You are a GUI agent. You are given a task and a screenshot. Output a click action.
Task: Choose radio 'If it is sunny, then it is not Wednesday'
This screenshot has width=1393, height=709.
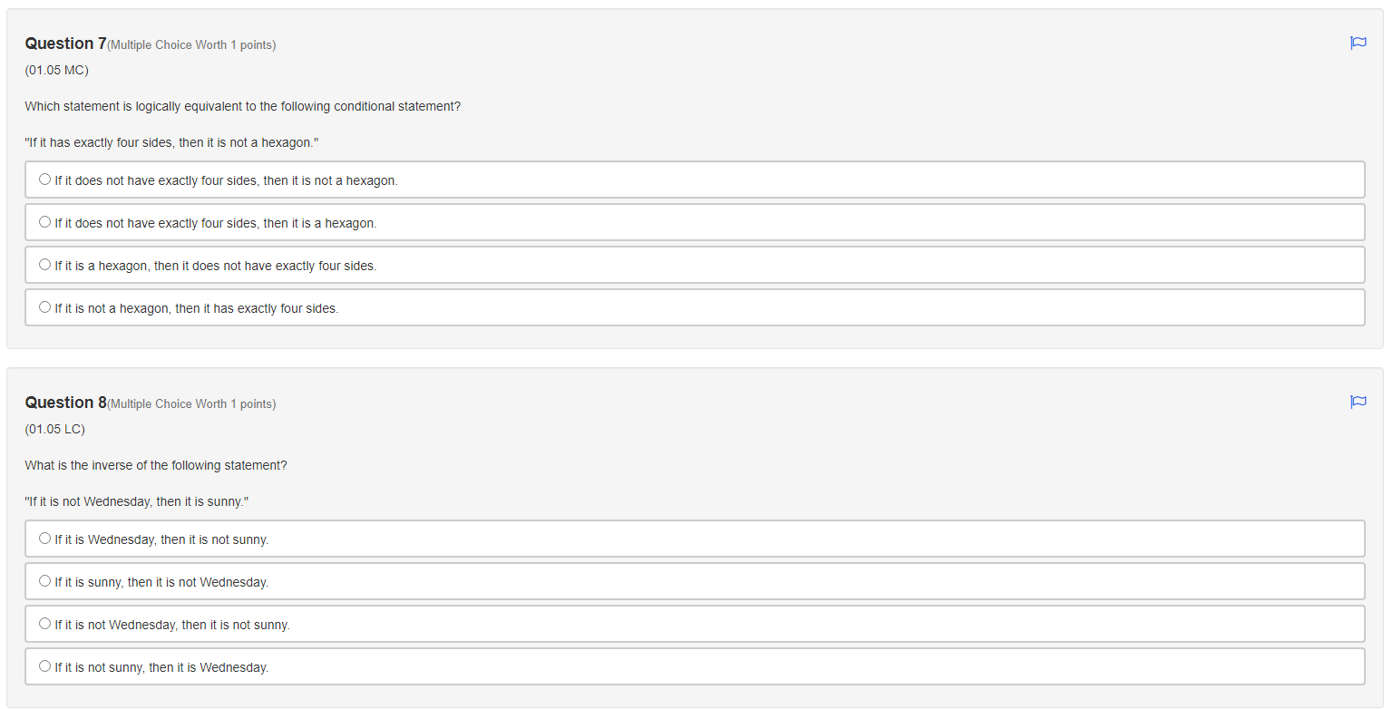[x=44, y=581]
